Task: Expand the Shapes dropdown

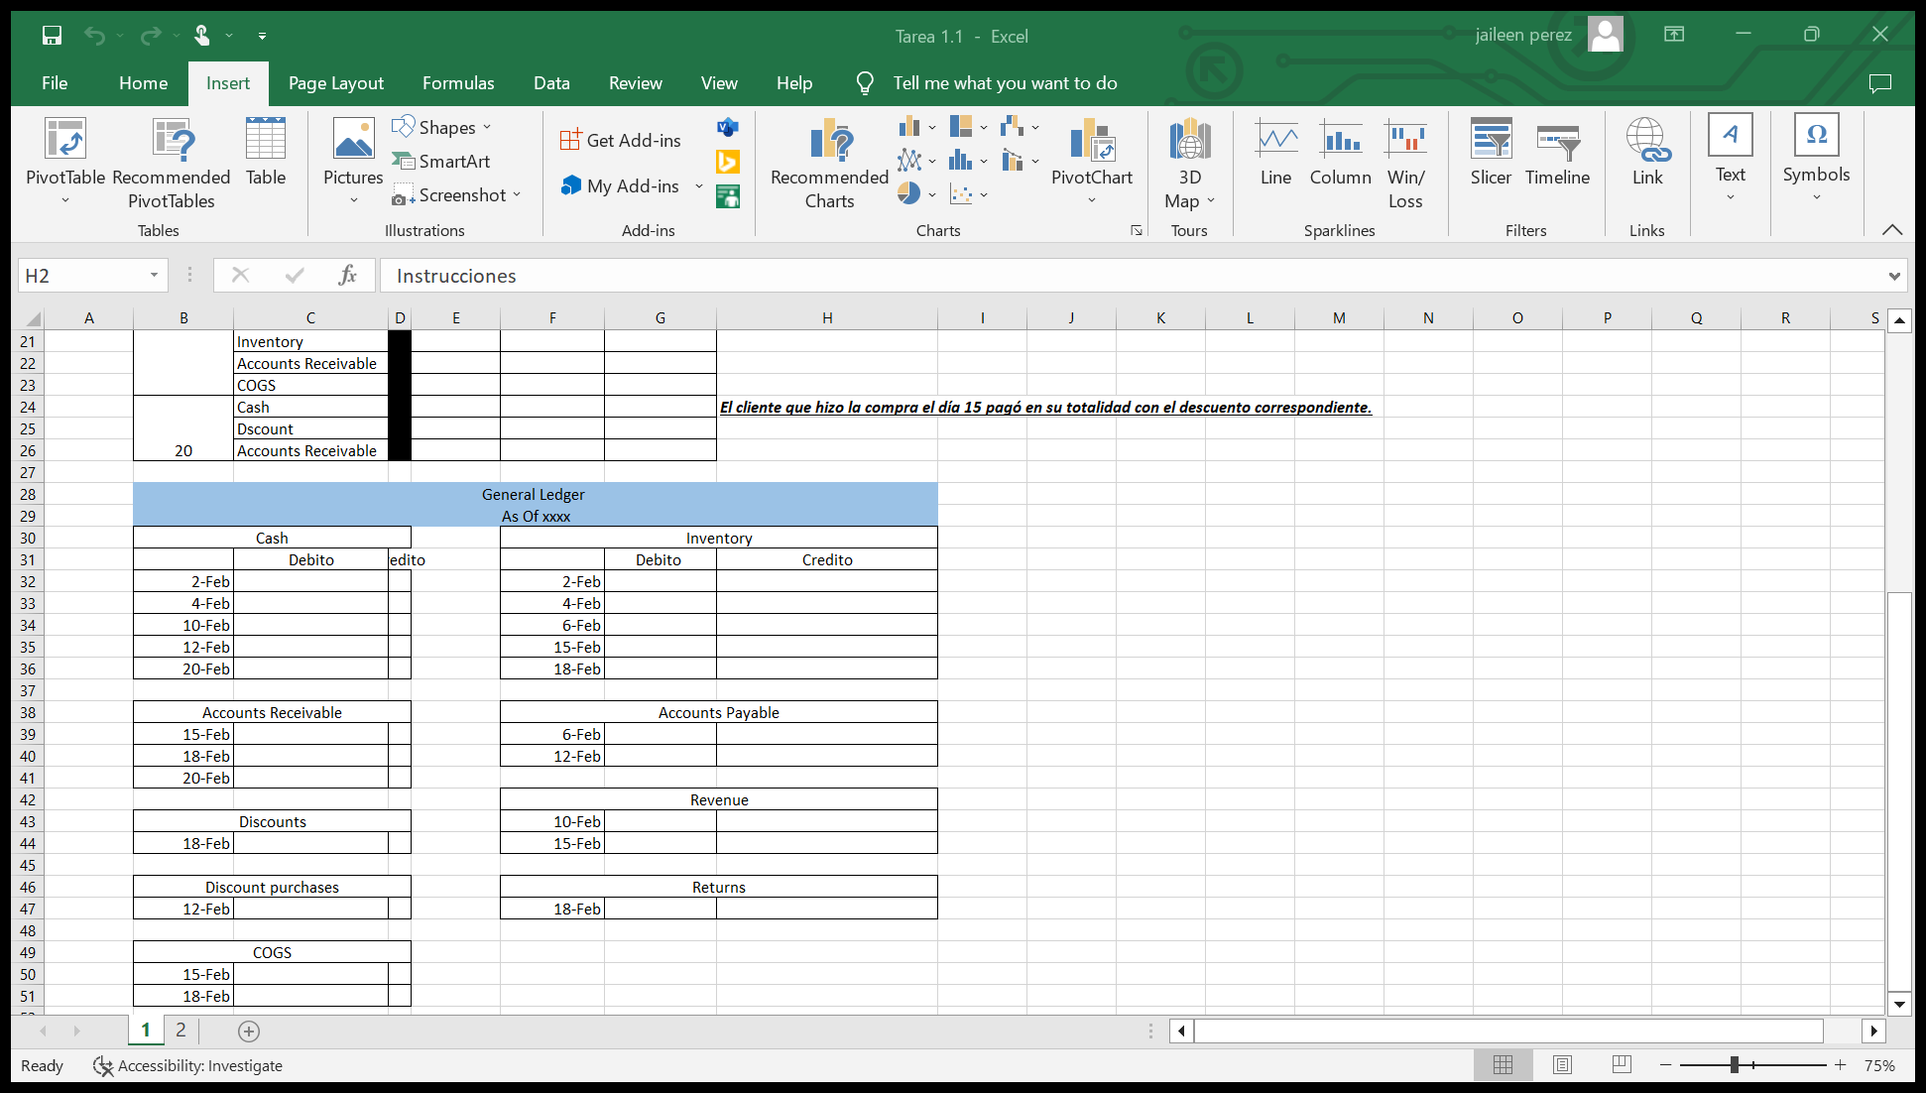Action: 487,128
